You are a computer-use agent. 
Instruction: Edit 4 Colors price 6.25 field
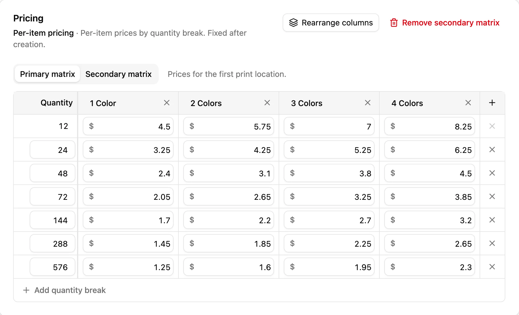click(430, 150)
